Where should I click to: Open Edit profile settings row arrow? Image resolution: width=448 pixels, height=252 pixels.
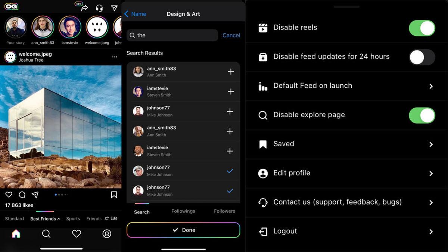[431, 174]
